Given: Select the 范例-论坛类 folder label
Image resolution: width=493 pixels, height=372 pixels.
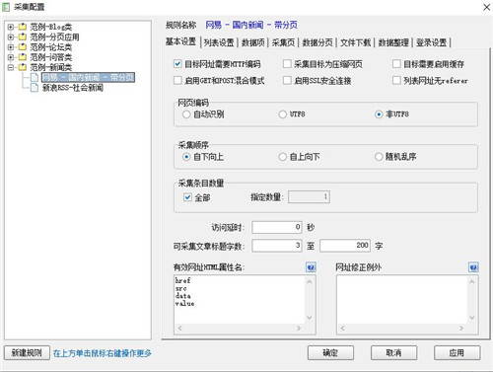Looking at the screenshot, I should (51, 47).
